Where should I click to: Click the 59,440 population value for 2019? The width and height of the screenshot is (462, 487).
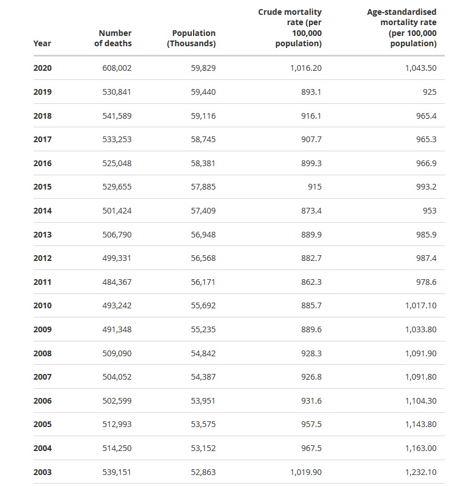coord(203,92)
